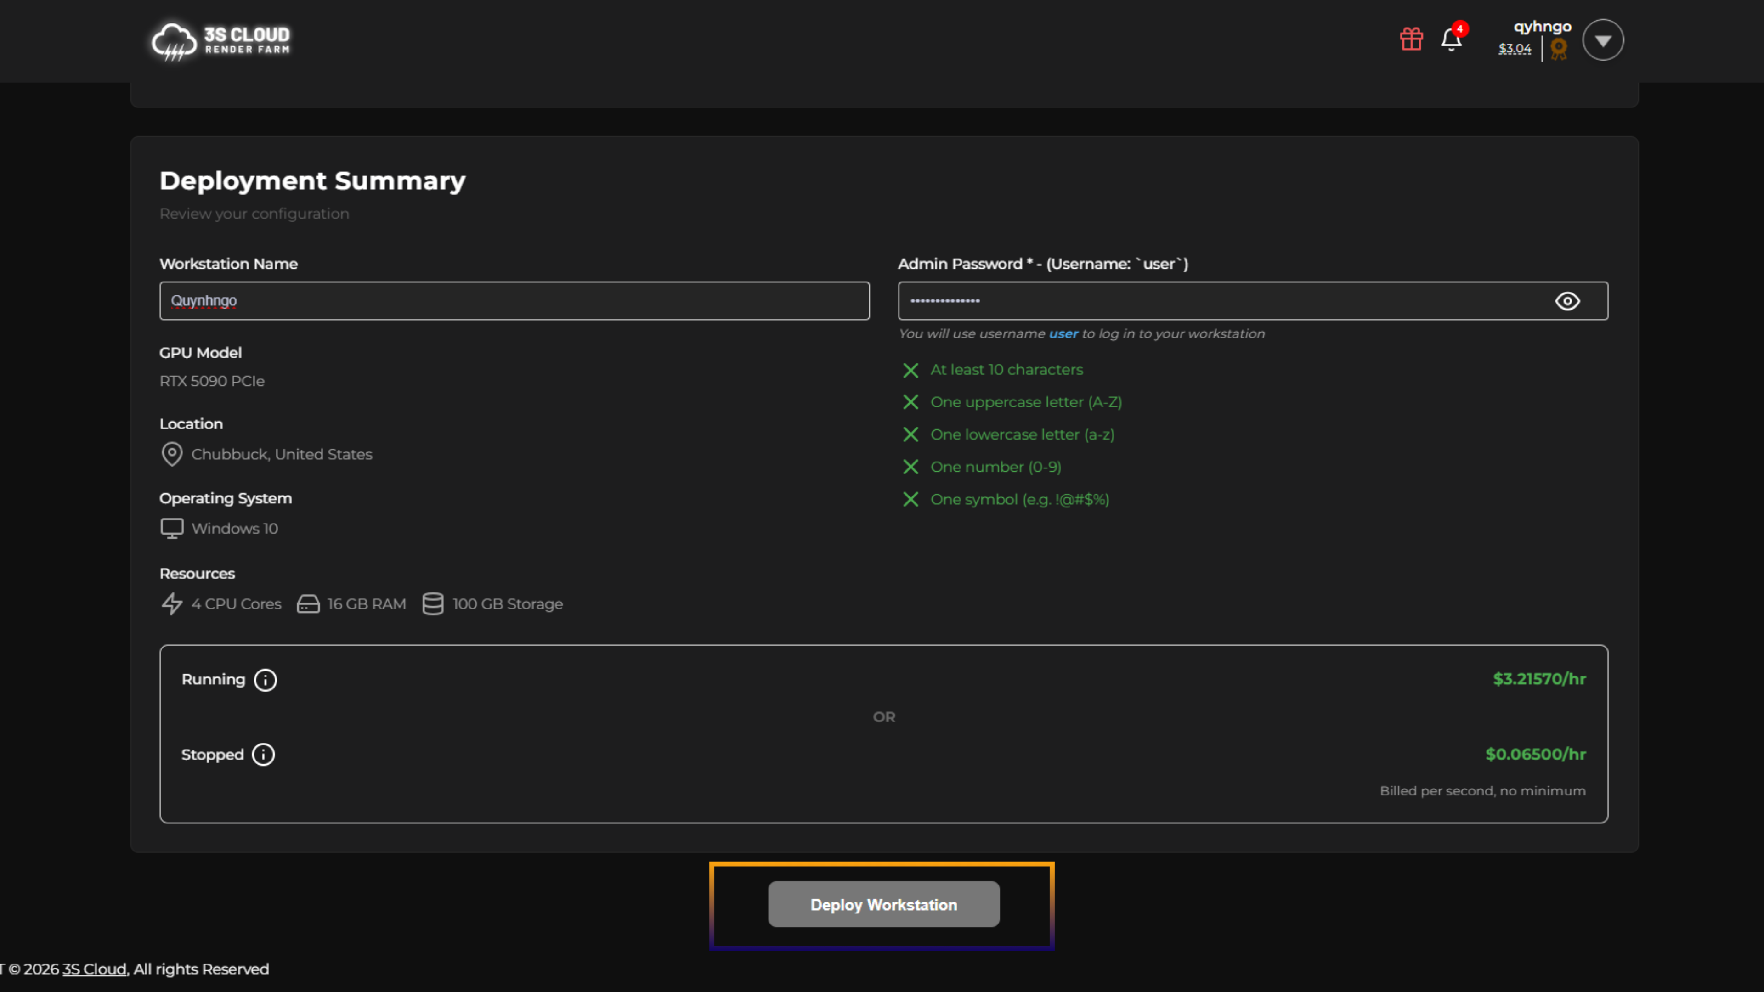The width and height of the screenshot is (1764, 992).
Task: Open the notifications bell
Action: [x=1450, y=39]
